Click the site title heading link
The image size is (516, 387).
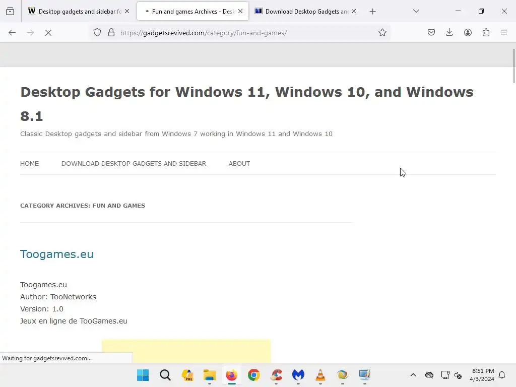[x=247, y=104]
